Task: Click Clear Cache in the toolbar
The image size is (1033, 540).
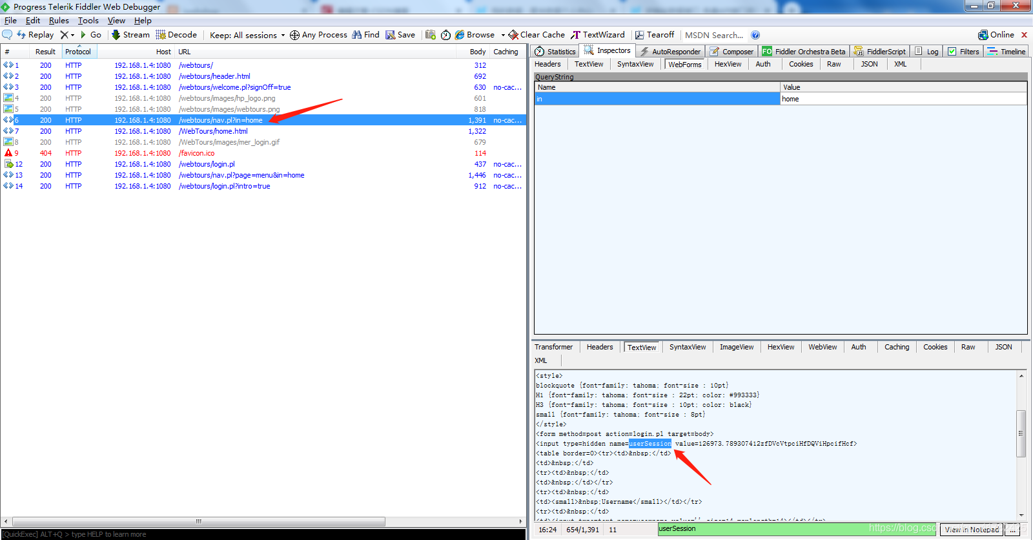Action: pos(537,35)
